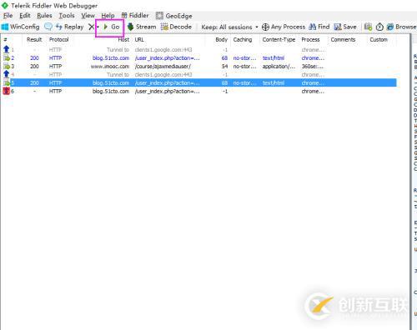Resume breakpoints with the Go button

pos(111,27)
